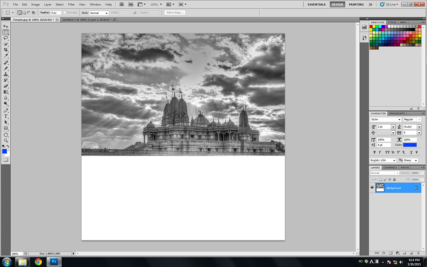Open the Style dropdown set to Normal
Screen dimensions: 427x267
(99, 13)
